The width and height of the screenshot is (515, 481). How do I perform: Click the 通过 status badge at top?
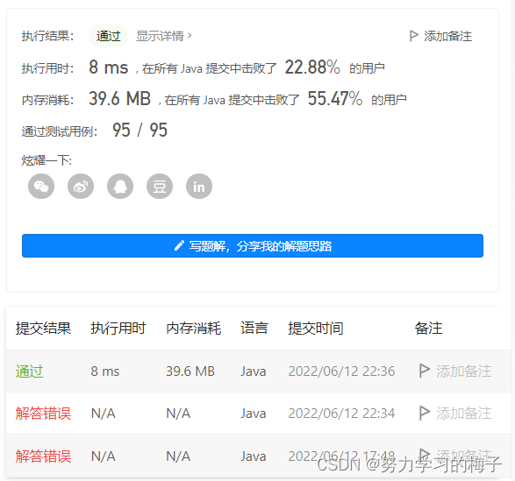pos(109,36)
